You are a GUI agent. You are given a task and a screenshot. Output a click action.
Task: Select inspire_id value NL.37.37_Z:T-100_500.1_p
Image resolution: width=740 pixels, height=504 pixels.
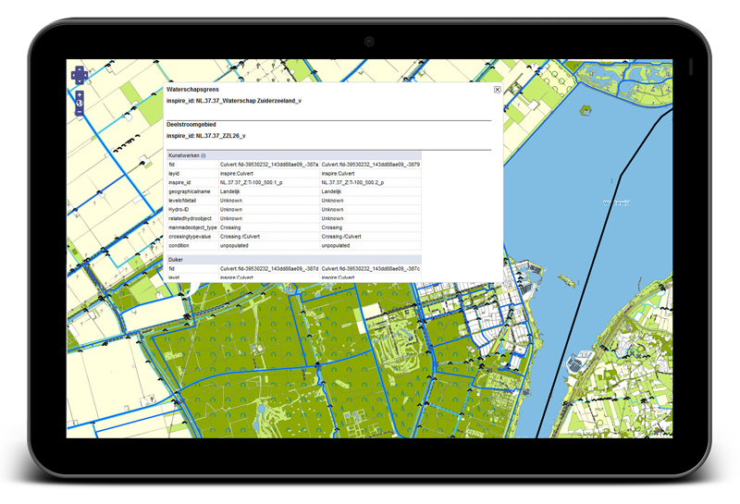251,182
